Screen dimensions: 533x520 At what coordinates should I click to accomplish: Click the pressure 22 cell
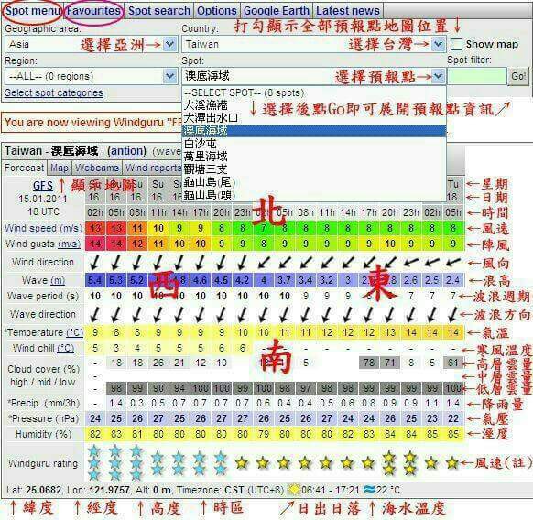453,418
